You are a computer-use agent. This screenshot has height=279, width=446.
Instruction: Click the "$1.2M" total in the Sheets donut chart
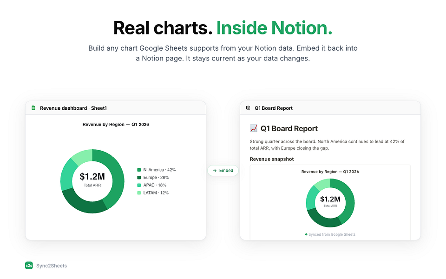pos(92,177)
